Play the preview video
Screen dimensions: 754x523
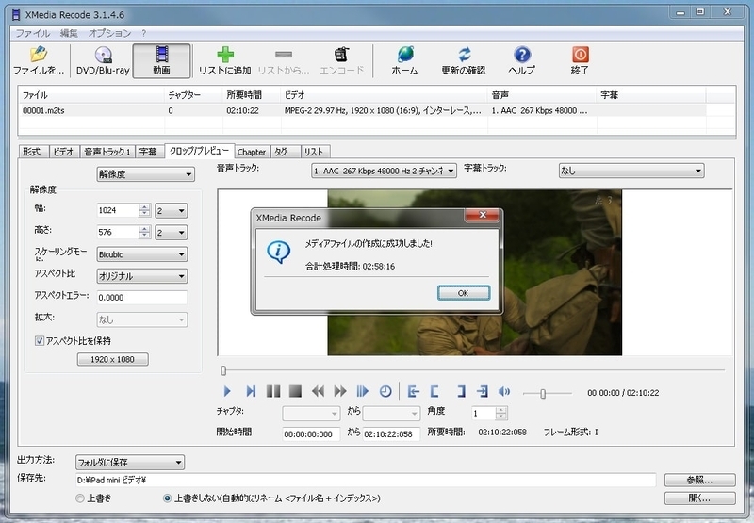227,391
